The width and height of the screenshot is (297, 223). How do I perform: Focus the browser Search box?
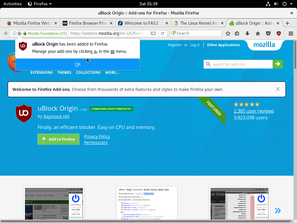pyautogui.click(x=196, y=33)
